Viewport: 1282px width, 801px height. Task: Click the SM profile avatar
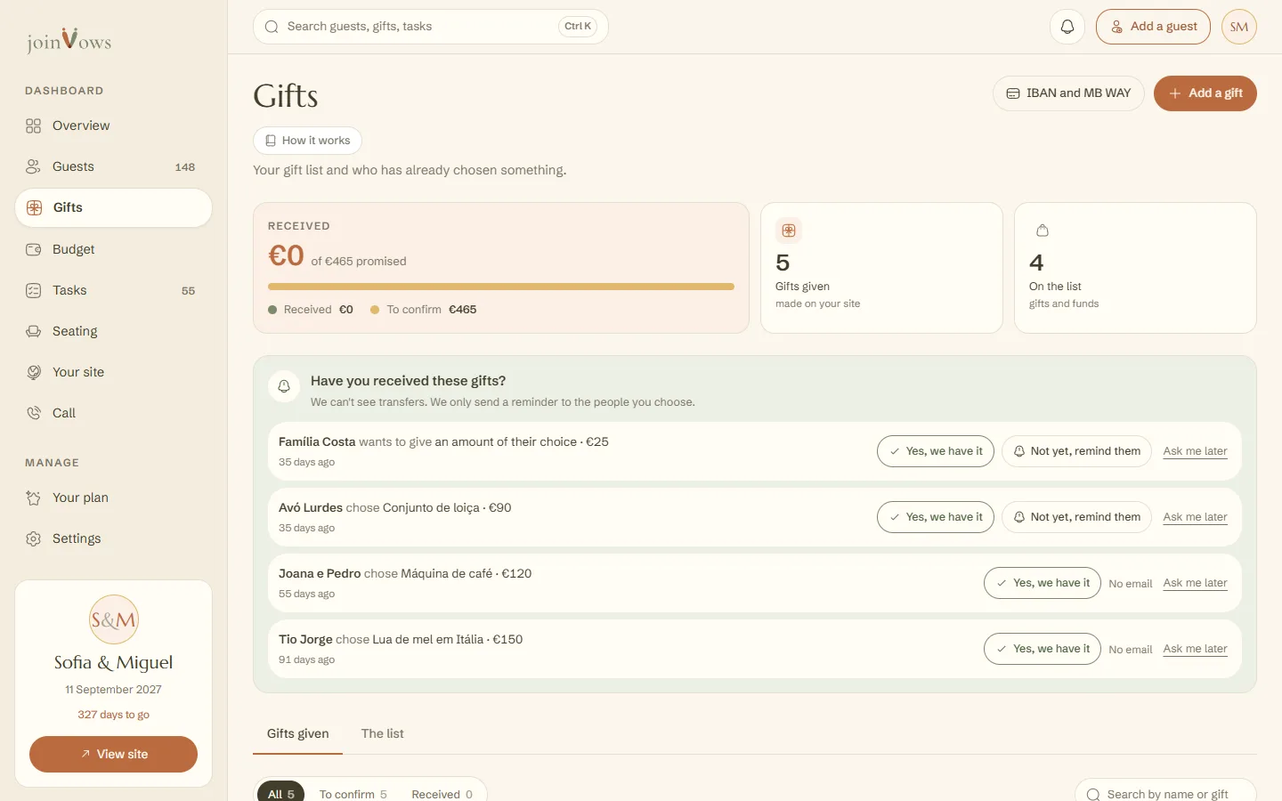[x=1239, y=27]
